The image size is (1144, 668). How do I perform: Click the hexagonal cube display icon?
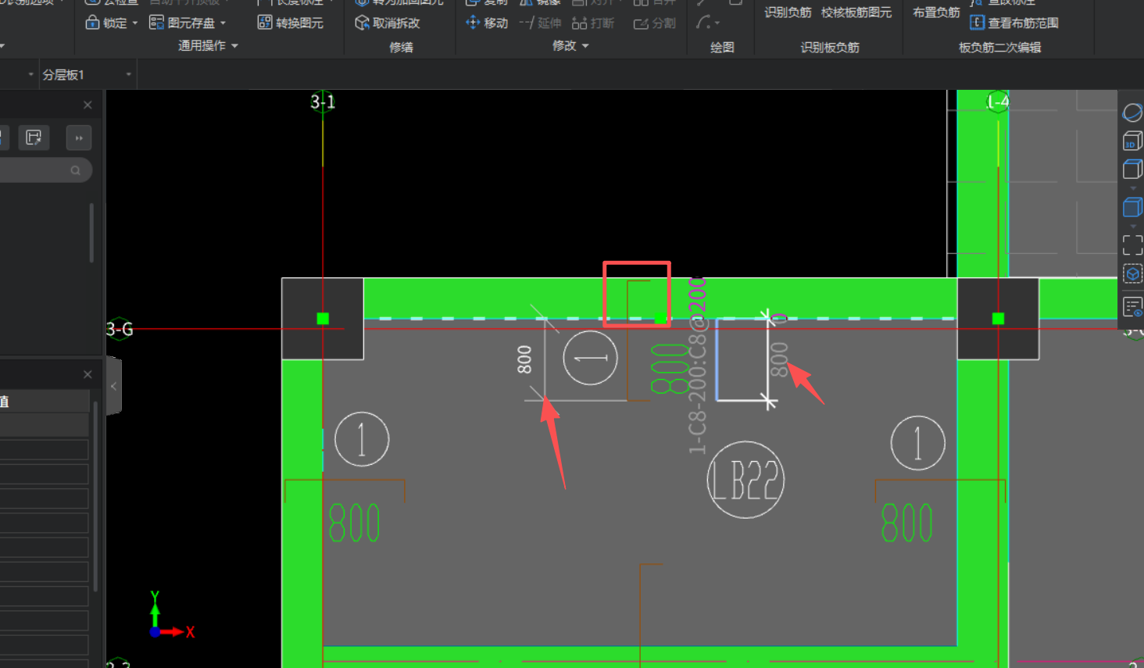pos(1132,274)
